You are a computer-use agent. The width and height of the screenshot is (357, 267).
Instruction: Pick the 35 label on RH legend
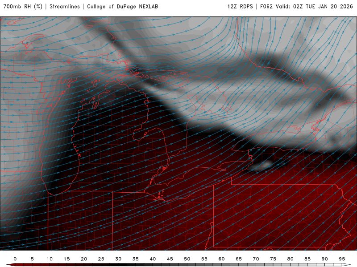coord(136,259)
